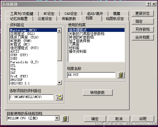Open the CAD设定 tab
Image resolution: width=158 pixels, height=127 pixels.
(x=71, y=14)
